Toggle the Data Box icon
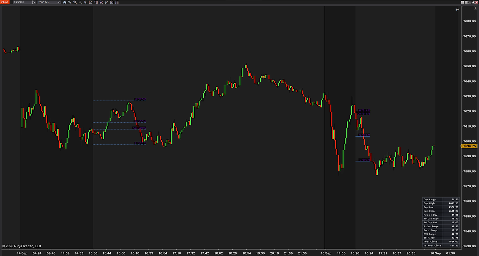Image resolution: width=479 pixels, height=256 pixels. pyautogui.click(x=90, y=2)
